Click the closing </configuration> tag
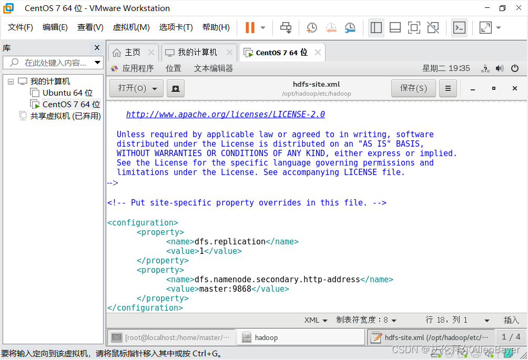Image resolution: width=528 pixels, height=360 pixels. click(145, 308)
